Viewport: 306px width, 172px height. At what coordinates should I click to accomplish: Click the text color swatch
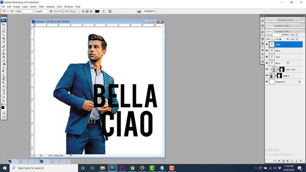(x=97, y=11)
